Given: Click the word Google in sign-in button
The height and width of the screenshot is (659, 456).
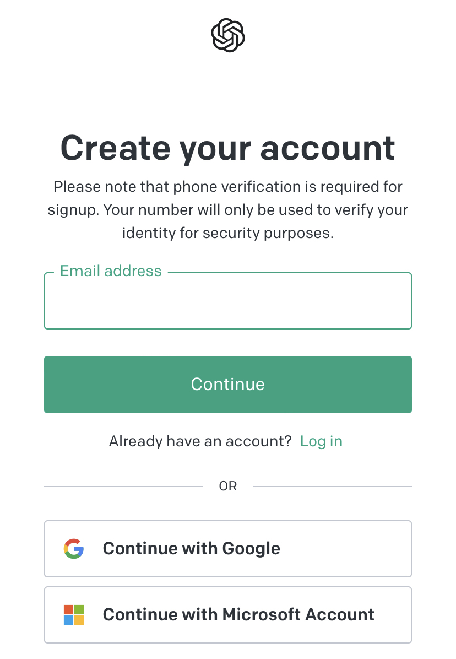Looking at the screenshot, I should point(251,549).
